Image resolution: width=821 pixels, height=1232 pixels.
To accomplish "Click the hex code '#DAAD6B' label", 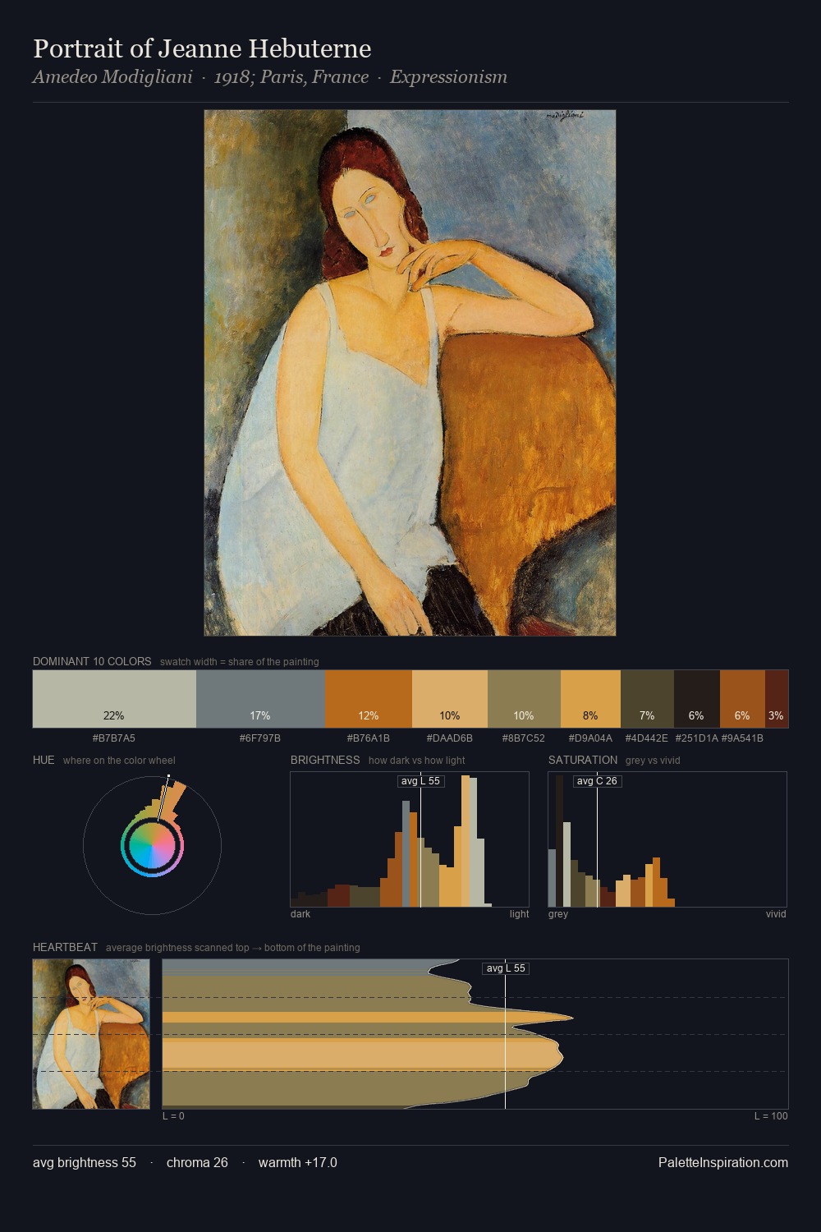I will pyautogui.click(x=450, y=738).
